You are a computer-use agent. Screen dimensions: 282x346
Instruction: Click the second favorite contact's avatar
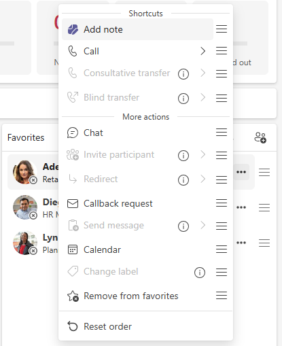[x=25, y=207]
